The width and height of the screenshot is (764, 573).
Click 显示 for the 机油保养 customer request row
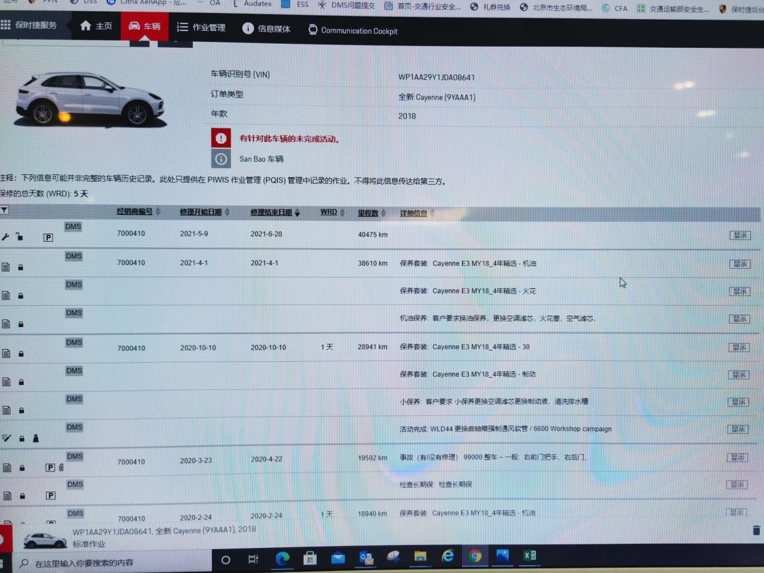[x=740, y=319]
